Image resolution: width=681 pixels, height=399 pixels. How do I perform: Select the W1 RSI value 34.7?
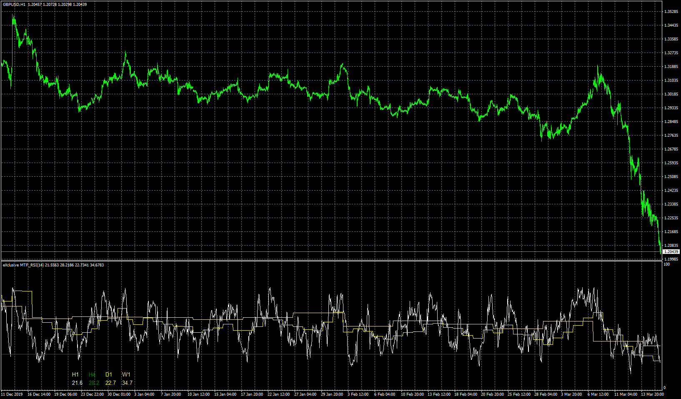point(127,383)
